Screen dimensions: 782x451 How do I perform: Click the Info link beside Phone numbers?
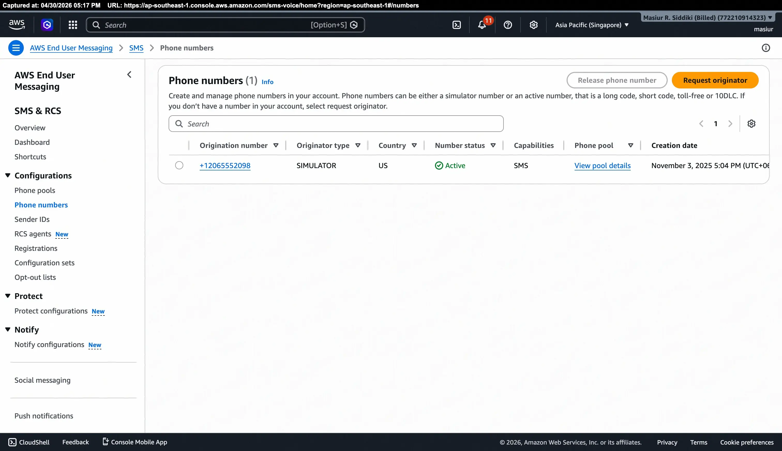pyautogui.click(x=267, y=82)
